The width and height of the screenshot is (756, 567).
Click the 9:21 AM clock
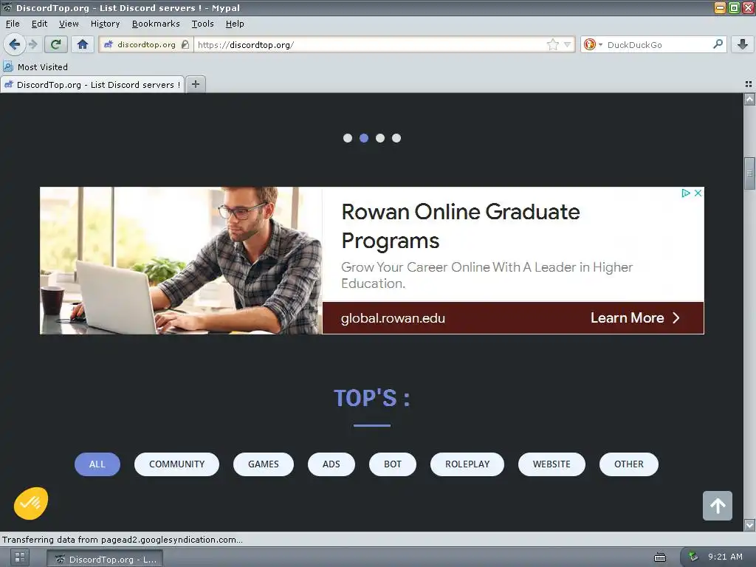pyautogui.click(x=725, y=557)
